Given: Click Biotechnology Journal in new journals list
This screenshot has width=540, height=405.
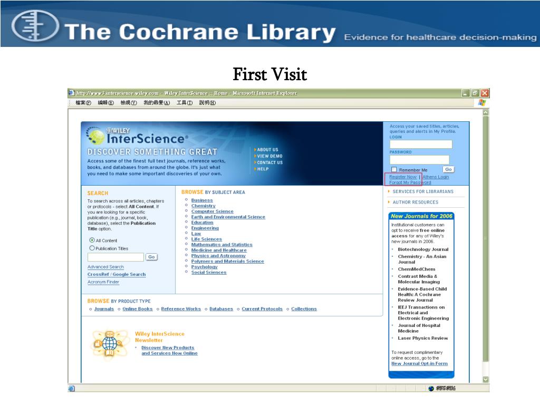Looking at the screenshot, I should pyautogui.click(x=423, y=249).
